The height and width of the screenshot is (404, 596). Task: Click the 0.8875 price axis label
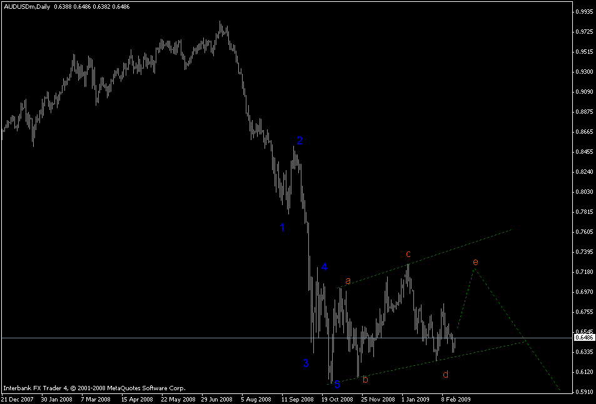(583, 112)
